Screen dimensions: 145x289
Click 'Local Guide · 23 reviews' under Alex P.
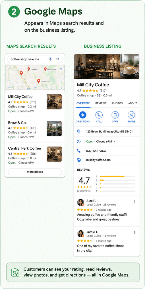point(101,205)
